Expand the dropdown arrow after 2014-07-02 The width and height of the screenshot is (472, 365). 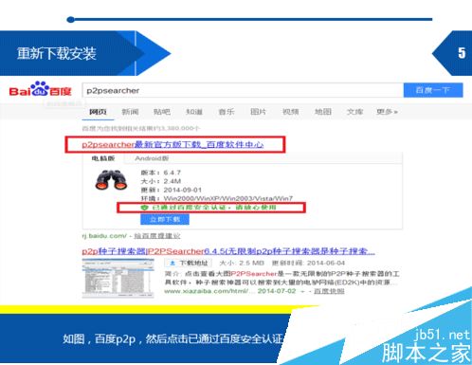(x=302, y=291)
